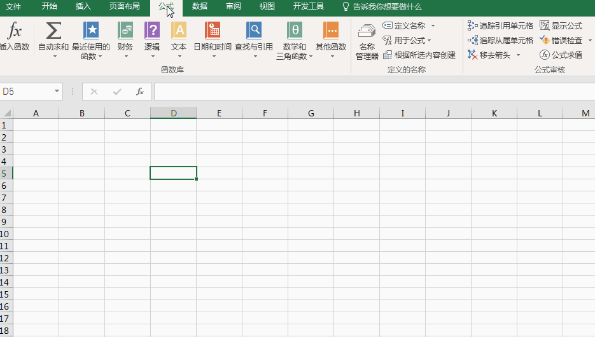Click the AutoSum (自动求和) sigma icon
Viewport: 595px width, 337px height.
pos(53,31)
